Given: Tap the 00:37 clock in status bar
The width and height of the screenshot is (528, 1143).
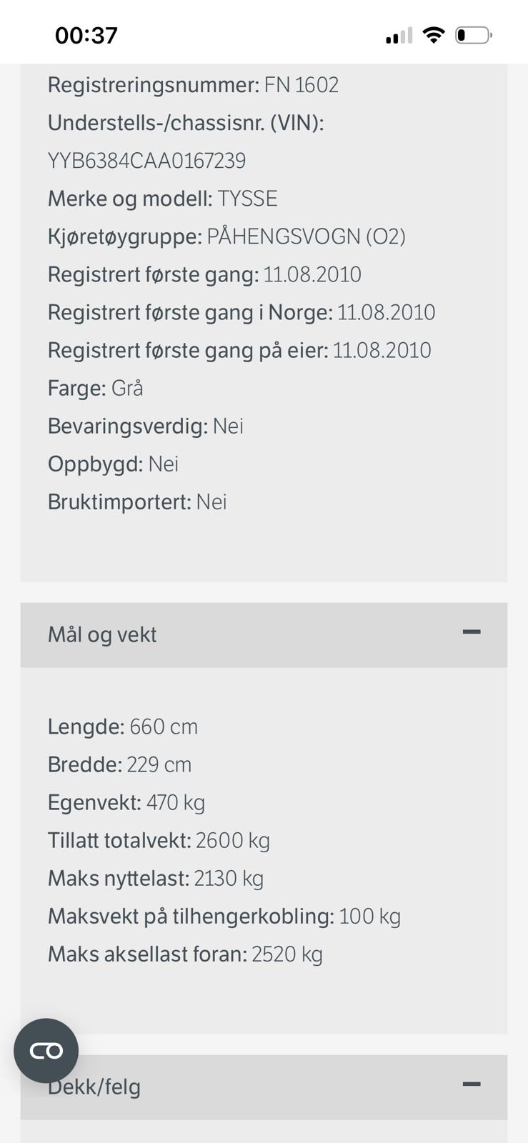Looking at the screenshot, I should (86, 35).
